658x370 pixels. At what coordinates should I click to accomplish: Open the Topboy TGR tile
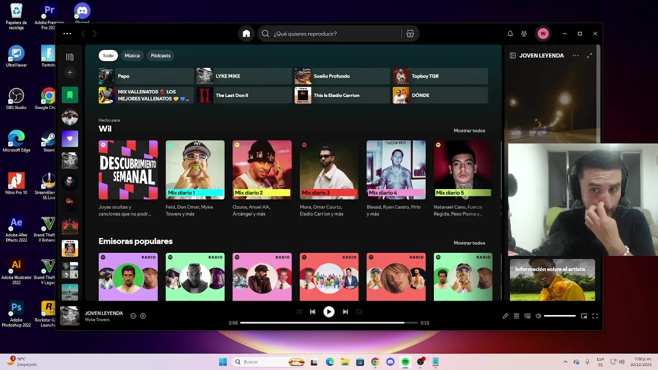tap(441, 76)
